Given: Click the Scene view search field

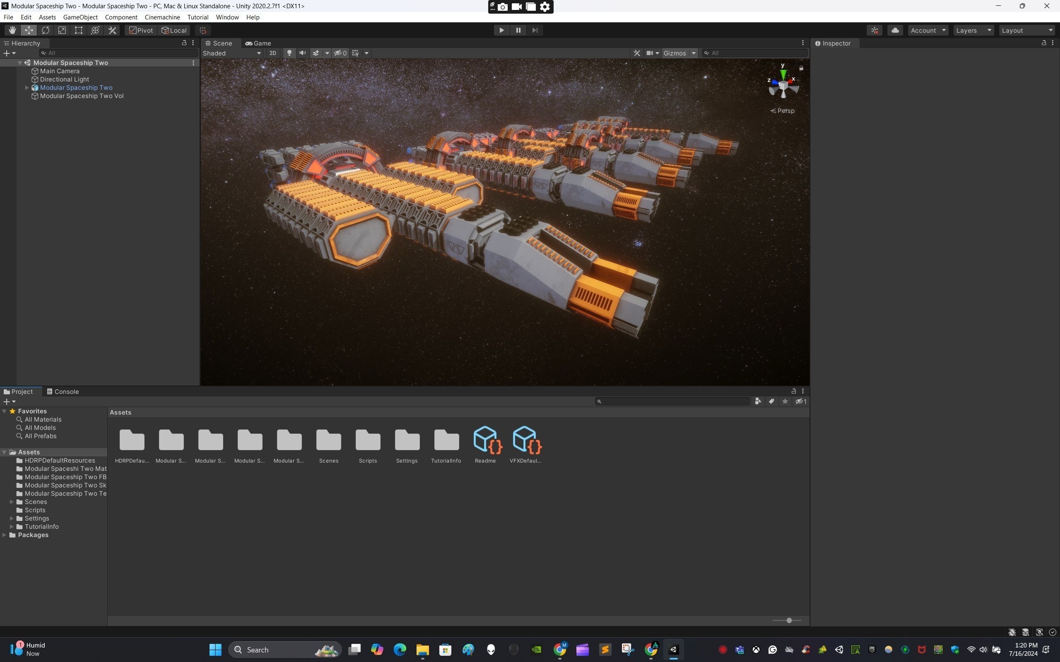Looking at the screenshot, I should (755, 53).
